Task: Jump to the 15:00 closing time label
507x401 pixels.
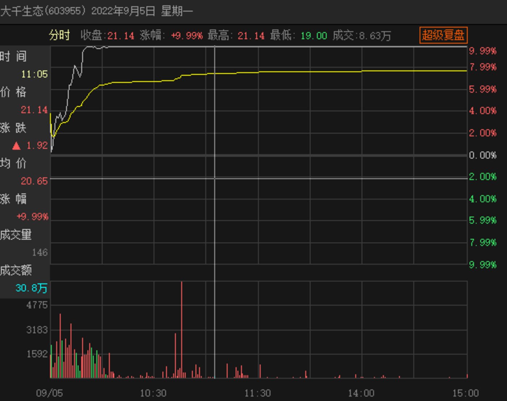Action: click(x=465, y=393)
